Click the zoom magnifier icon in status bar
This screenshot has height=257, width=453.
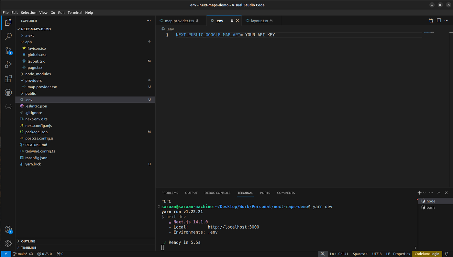(323, 254)
